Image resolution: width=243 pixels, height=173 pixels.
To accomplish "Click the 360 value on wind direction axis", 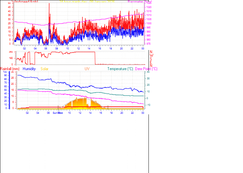I will point(11,52).
